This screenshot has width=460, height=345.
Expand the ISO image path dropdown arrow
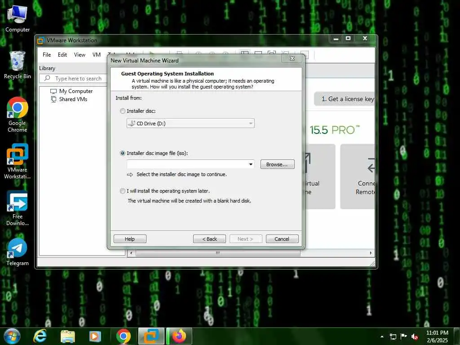[251, 164]
